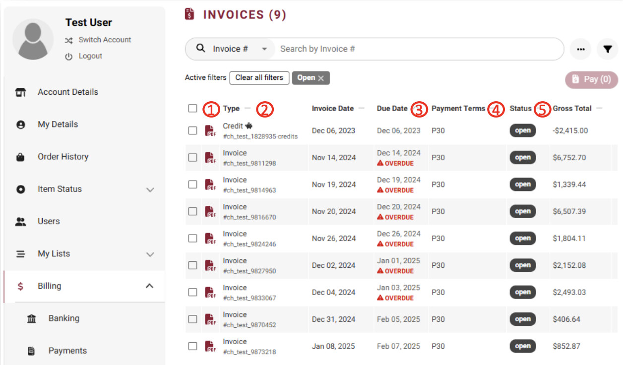This screenshot has width=623, height=365.
Task: Select checkbox for invoice #ch_test_9870452
Action: tap(193, 319)
